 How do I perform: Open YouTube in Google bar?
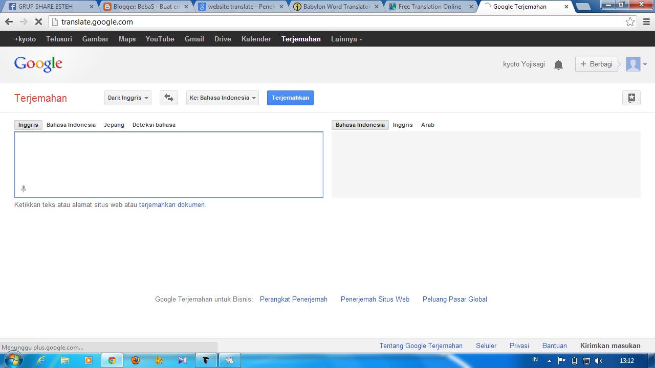point(160,39)
